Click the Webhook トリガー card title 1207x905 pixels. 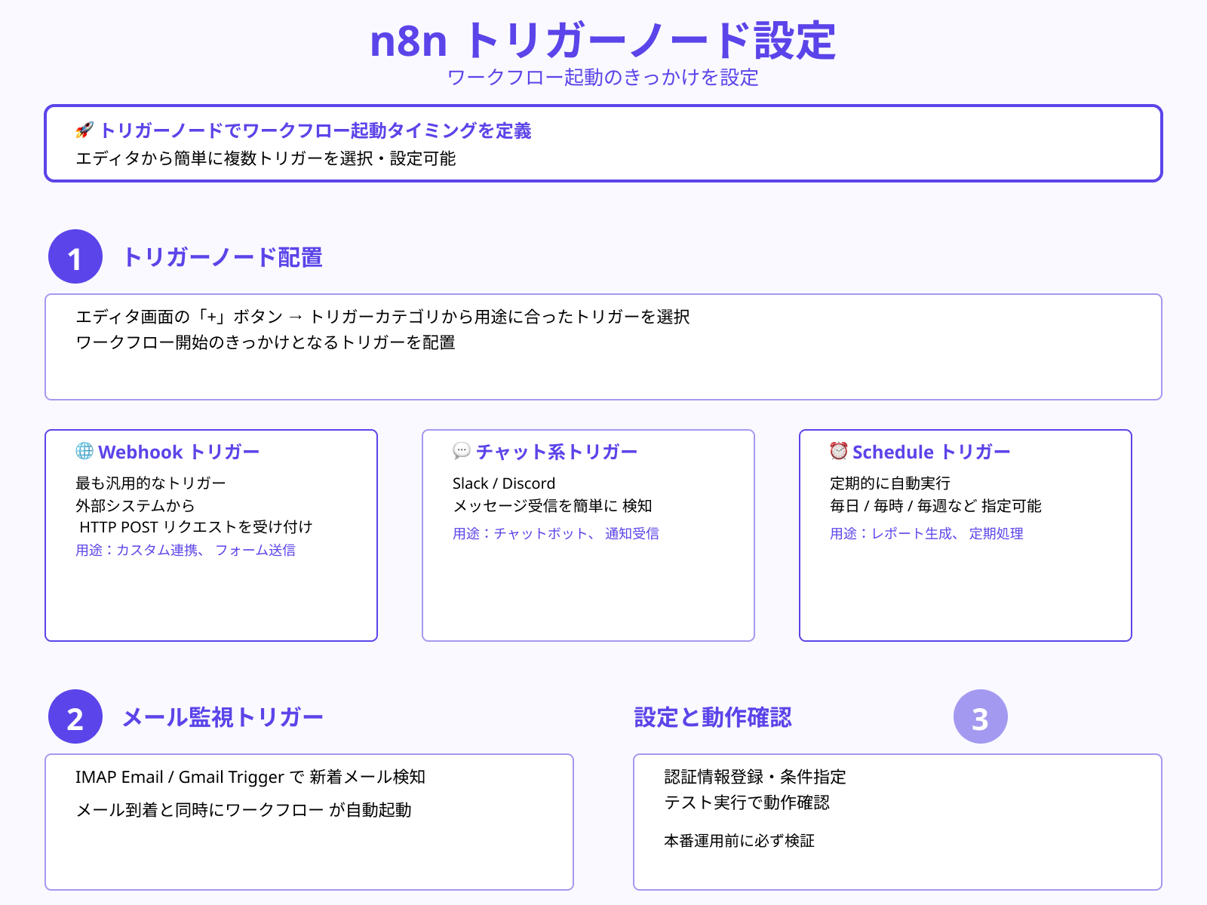(179, 452)
